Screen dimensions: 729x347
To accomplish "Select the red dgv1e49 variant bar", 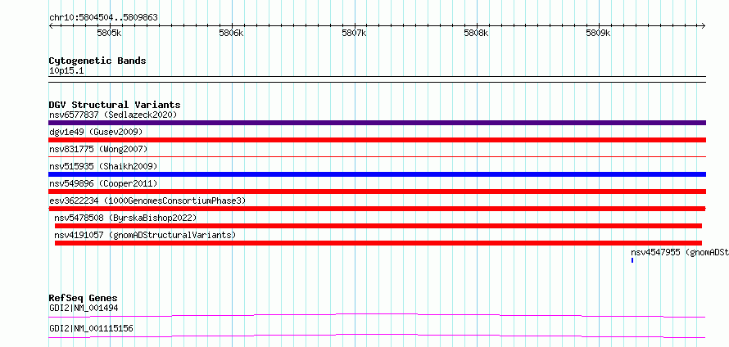I will tap(377, 140).
